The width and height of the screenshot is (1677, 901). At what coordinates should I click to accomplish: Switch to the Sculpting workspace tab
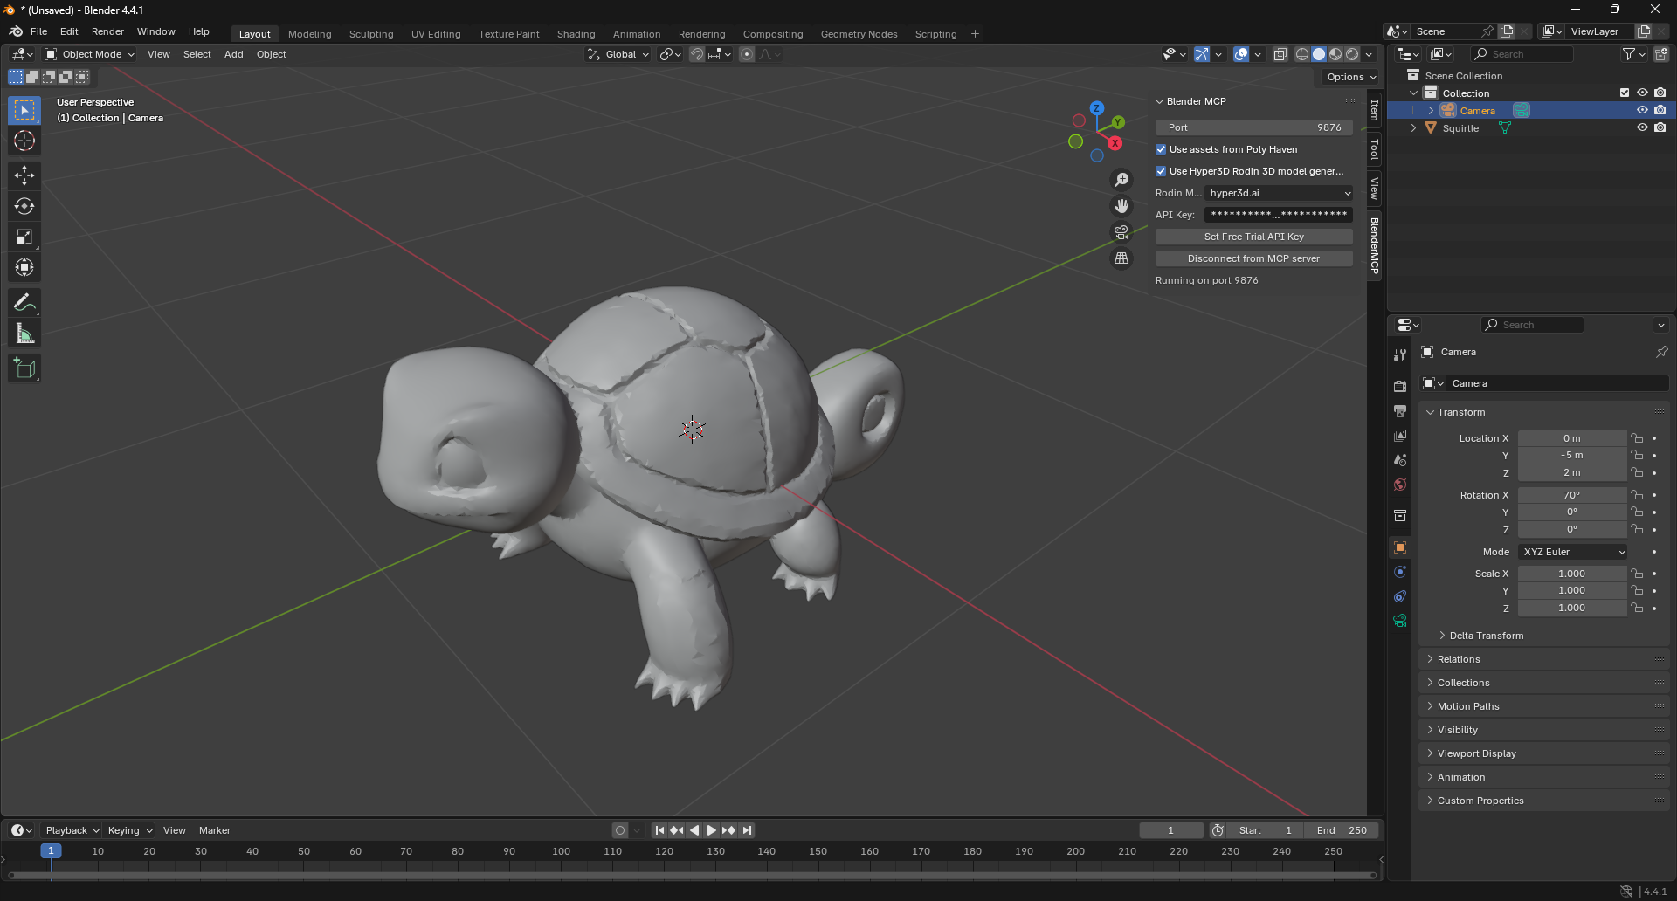[371, 34]
